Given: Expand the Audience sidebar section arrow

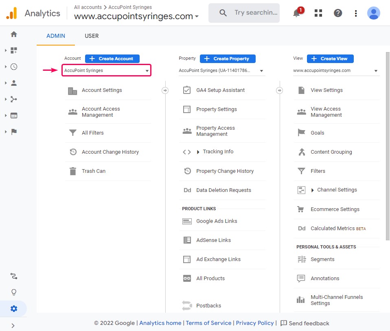Looking at the screenshot, I should click(x=6, y=83).
